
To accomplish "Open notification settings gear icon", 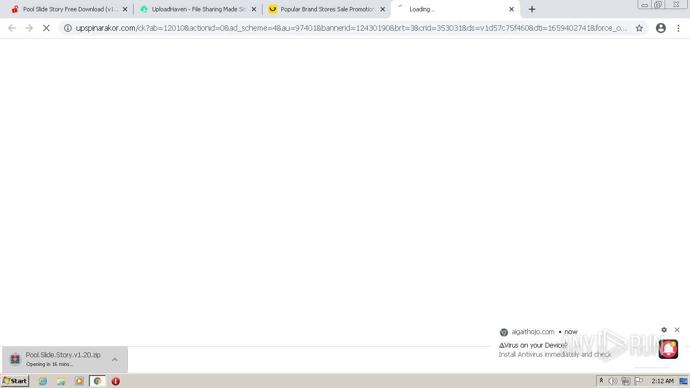I will 664,330.
